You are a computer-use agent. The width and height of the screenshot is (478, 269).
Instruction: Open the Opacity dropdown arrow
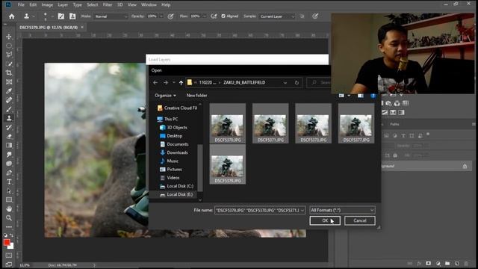(x=161, y=16)
